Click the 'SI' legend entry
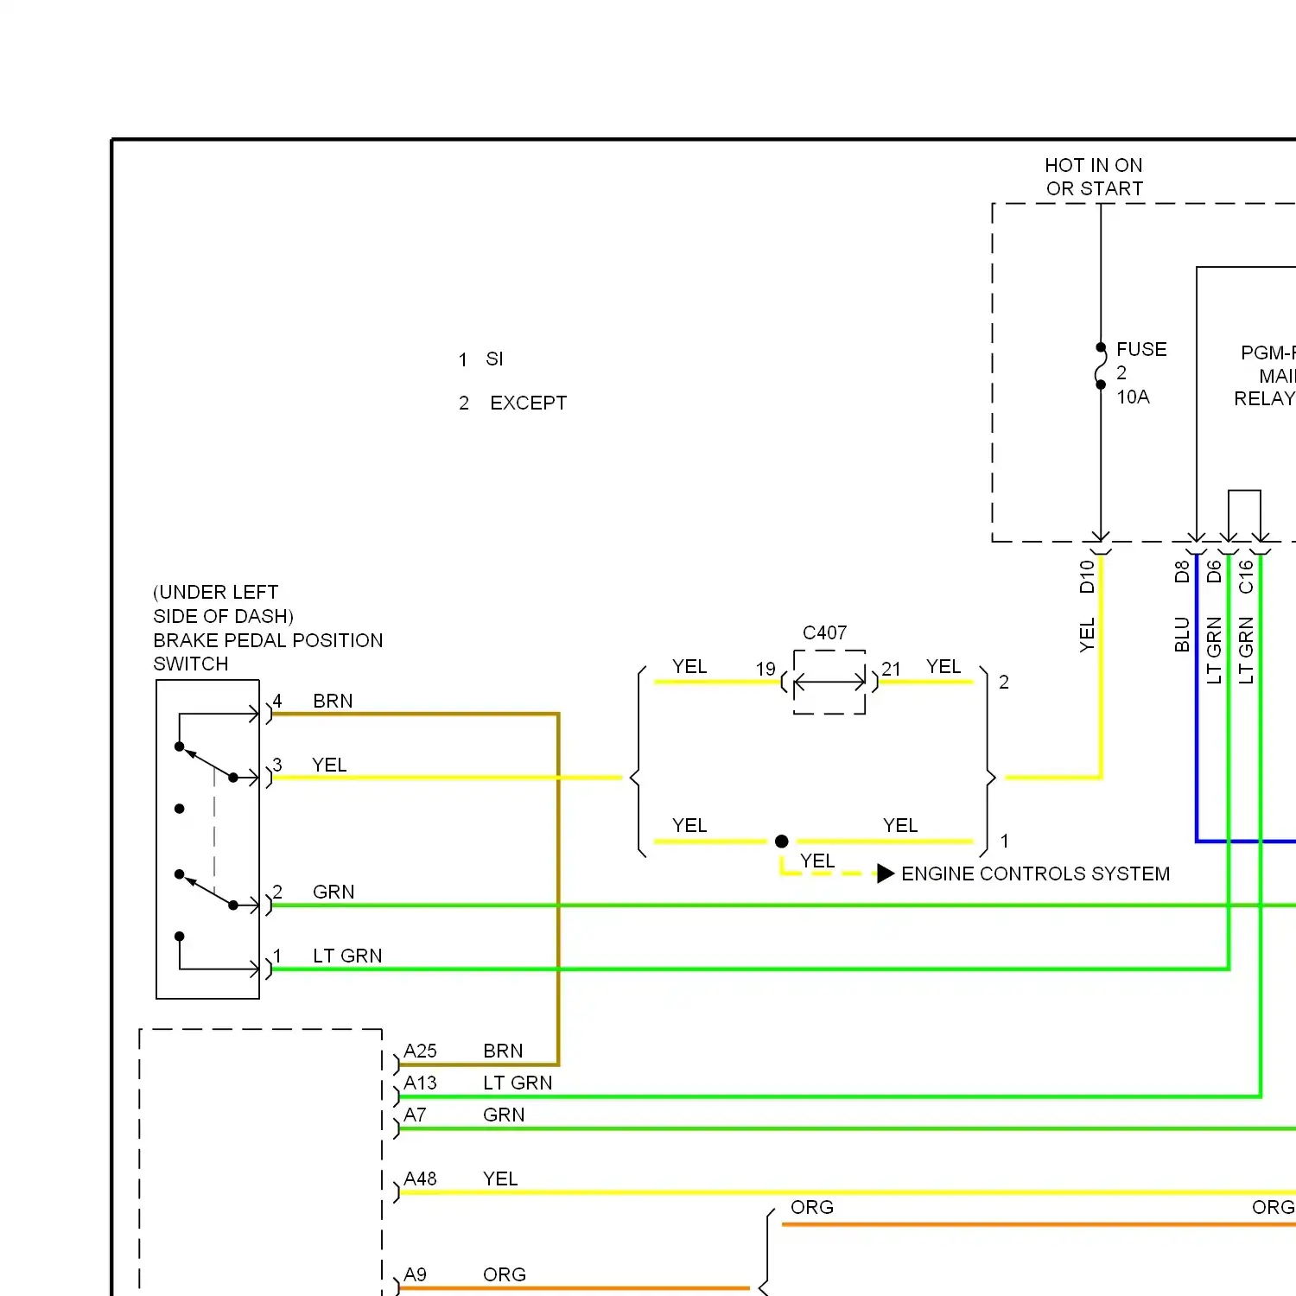 click(x=494, y=359)
